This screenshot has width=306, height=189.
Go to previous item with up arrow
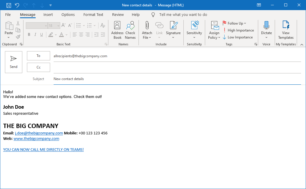coord(34,5)
